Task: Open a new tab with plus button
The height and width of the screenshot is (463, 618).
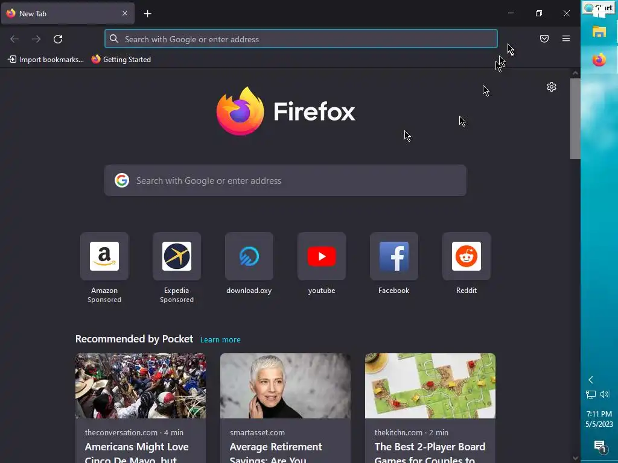Action: [147, 14]
